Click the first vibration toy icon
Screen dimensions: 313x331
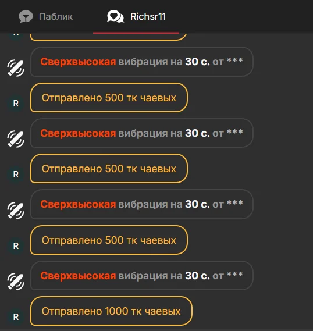[x=16, y=68]
